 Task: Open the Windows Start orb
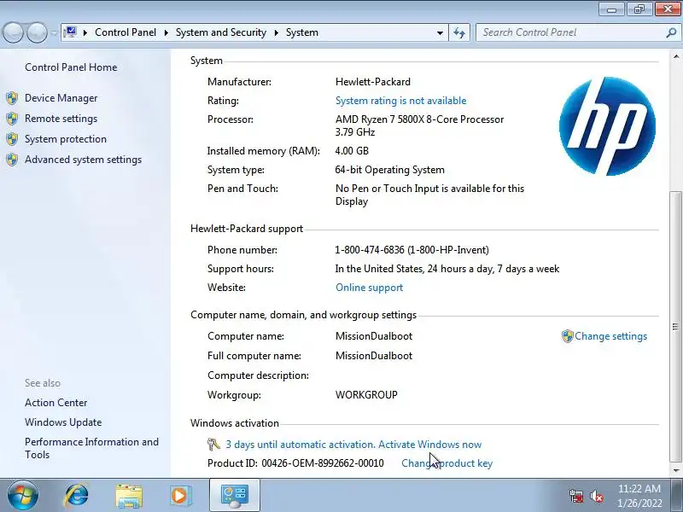pos(23,496)
